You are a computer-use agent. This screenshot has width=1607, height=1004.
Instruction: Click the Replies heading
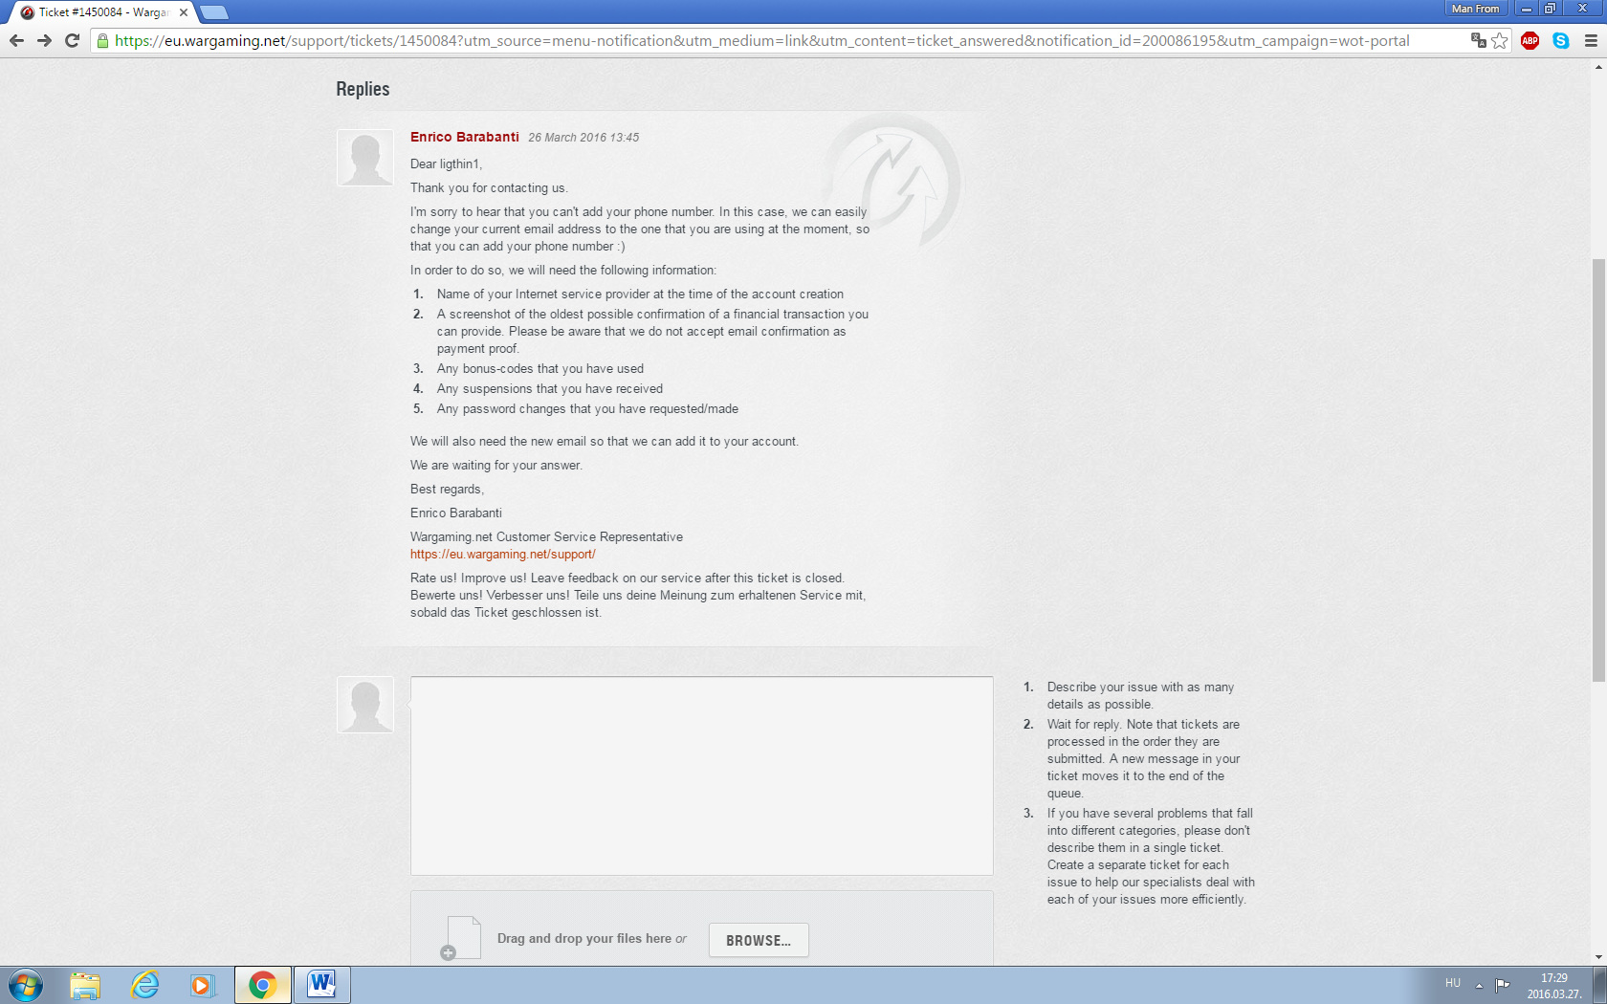click(363, 89)
